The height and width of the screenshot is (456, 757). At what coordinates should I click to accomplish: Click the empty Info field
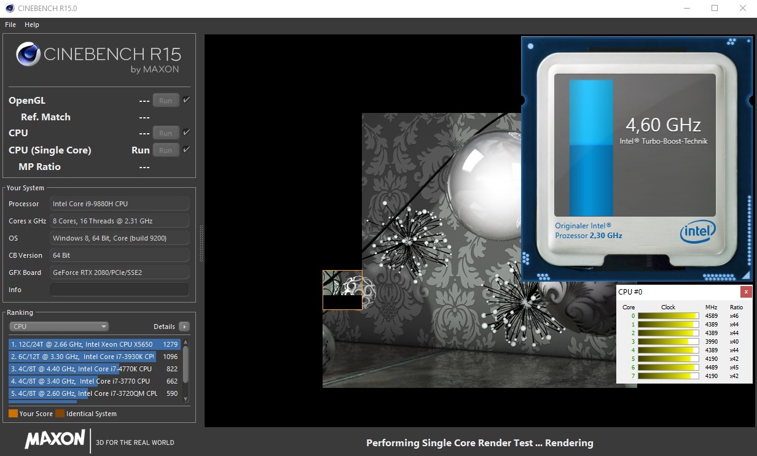[119, 290]
